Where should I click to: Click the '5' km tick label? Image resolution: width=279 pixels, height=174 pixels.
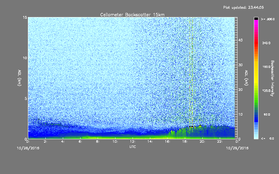coord(26,98)
